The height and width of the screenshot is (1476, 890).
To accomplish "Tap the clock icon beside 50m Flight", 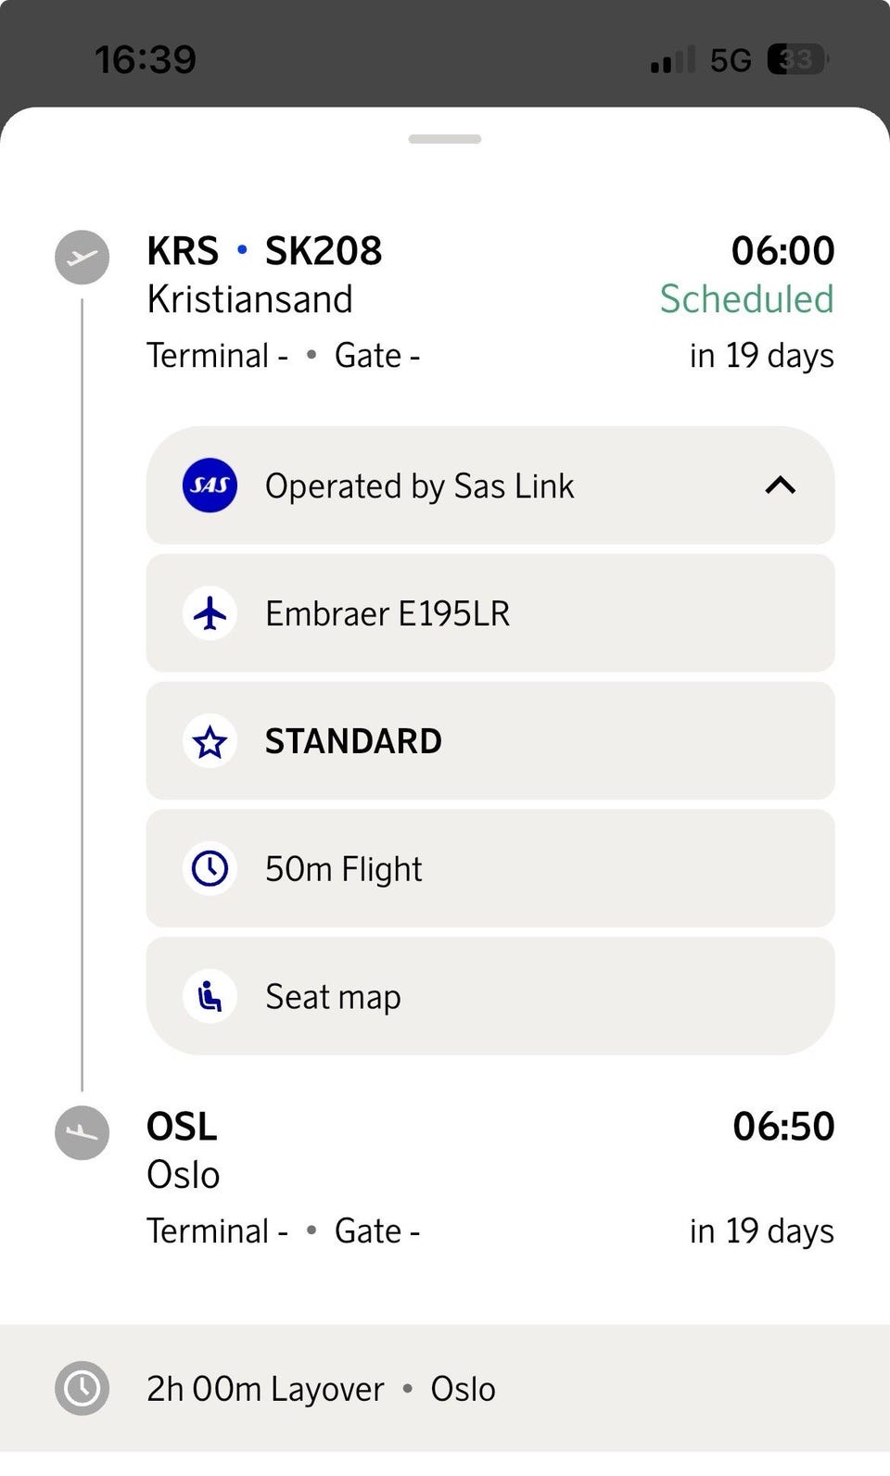I will (210, 869).
